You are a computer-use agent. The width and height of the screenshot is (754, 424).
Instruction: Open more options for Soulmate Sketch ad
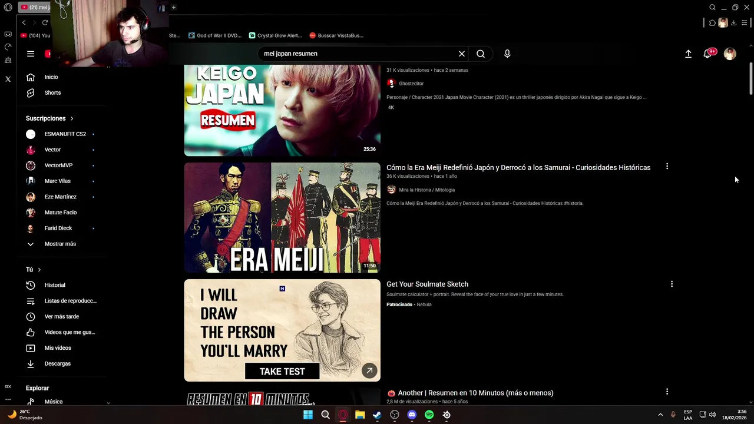click(x=672, y=284)
